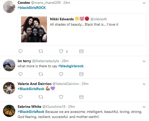Screen dimensions: 149x121
Task: Visit Valerie And Dairrion's profile name
Action: coord(35,84)
